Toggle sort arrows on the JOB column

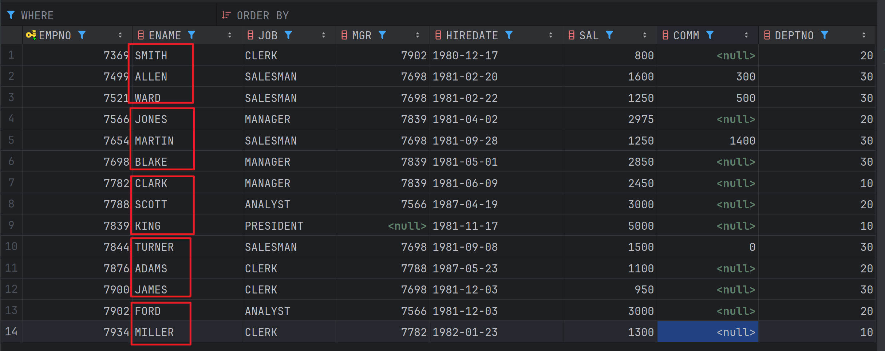pyautogui.click(x=324, y=35)
